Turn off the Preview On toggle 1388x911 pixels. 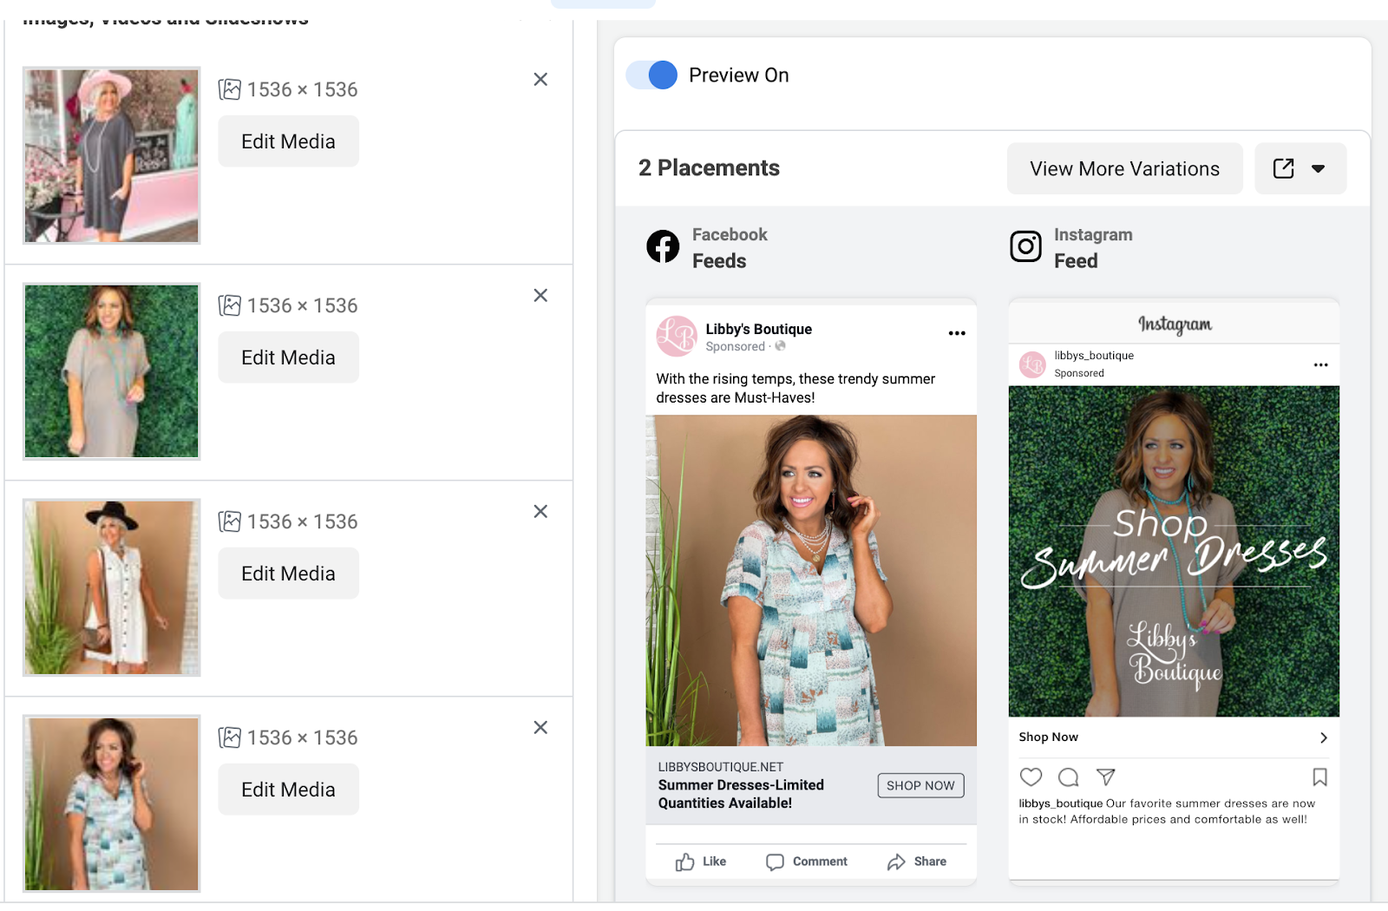coord(651,75)
